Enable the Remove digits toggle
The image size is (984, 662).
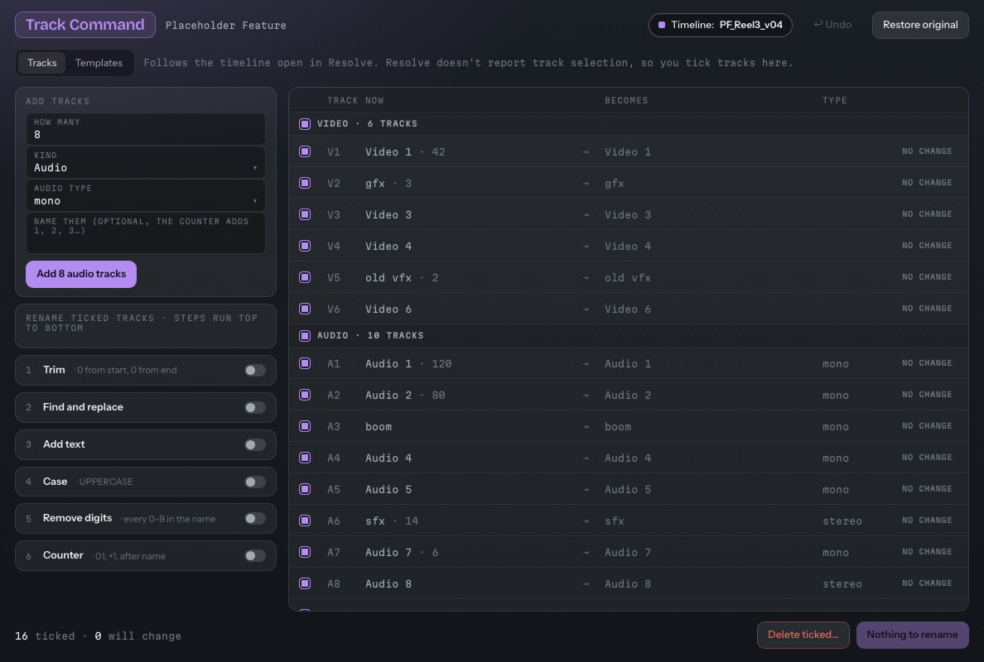[x=255, y=519]
